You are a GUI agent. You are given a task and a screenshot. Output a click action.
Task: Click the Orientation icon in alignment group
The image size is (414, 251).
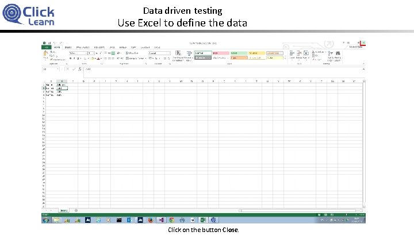(118, 53)
